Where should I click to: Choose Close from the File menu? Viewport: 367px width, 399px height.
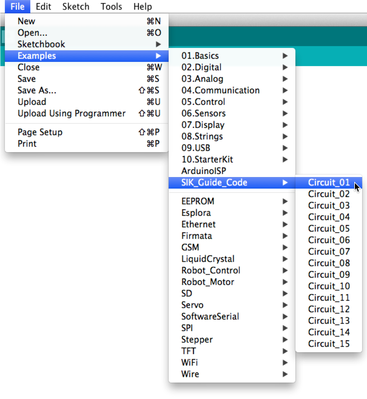(x=87, y=67)
